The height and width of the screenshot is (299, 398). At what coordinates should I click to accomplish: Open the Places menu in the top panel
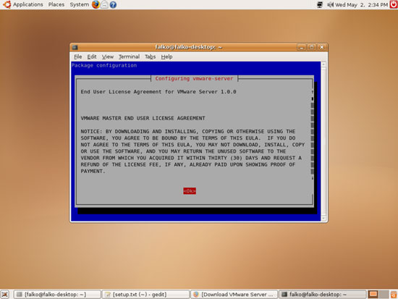click(x=56, y=4)
